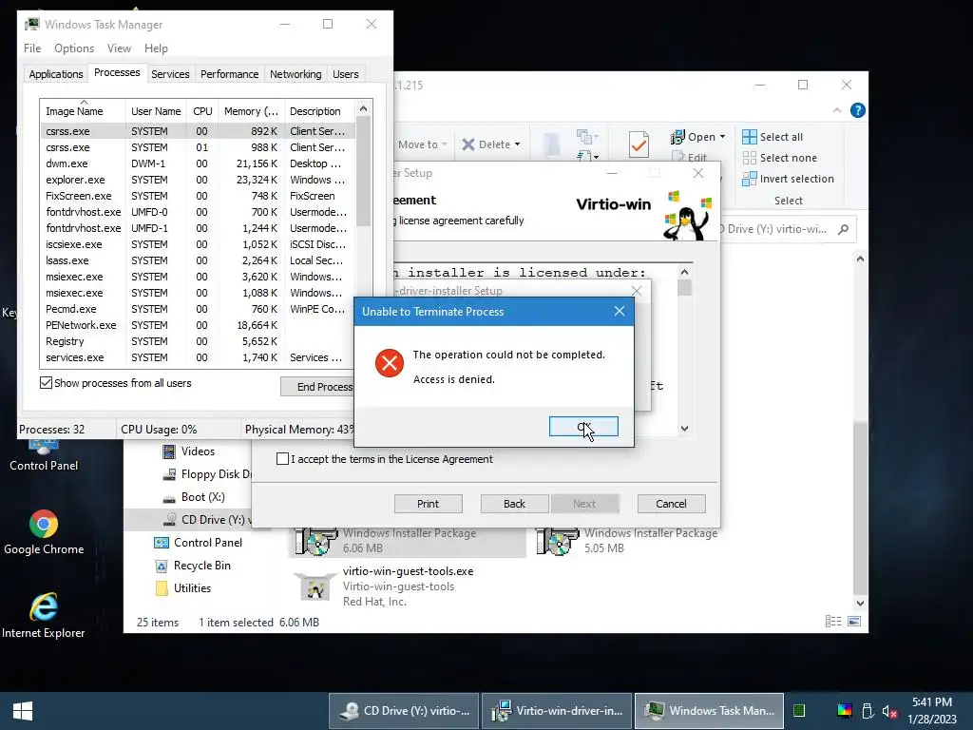Screen dimensions: 973x730
Task: Click process list scrollbar up arrow
Action: point(364,108)
